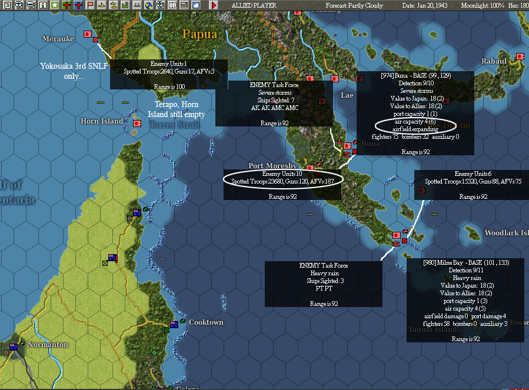Image resolution: width=529 pixels, height=390 pixels.
Task: Click the OP toolbar icon
Action: (x=172, y=5)
